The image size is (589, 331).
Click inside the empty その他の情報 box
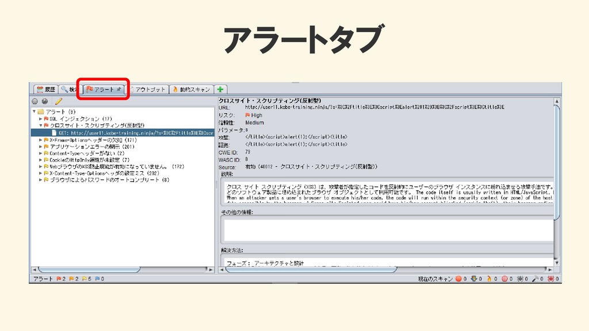click(x=389, y=230)
